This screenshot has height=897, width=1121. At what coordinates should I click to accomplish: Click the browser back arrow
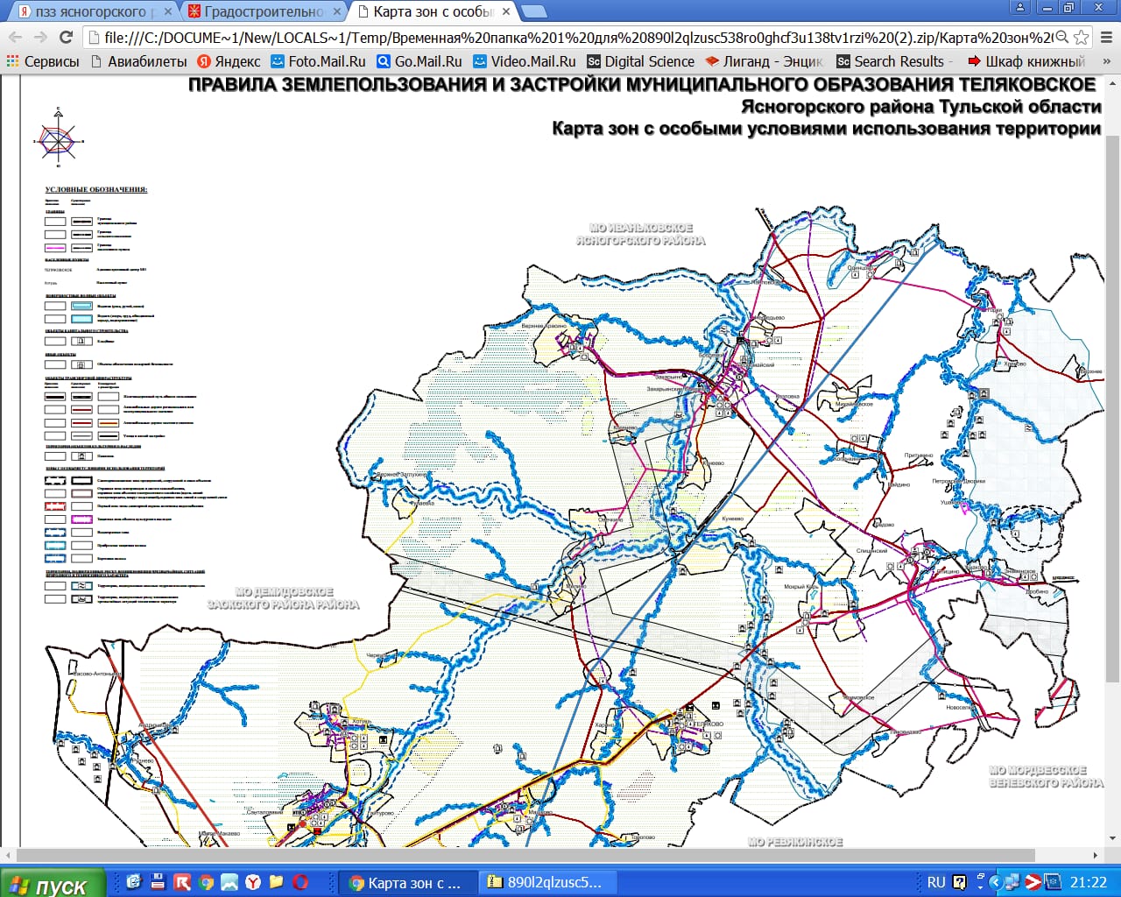16,37
